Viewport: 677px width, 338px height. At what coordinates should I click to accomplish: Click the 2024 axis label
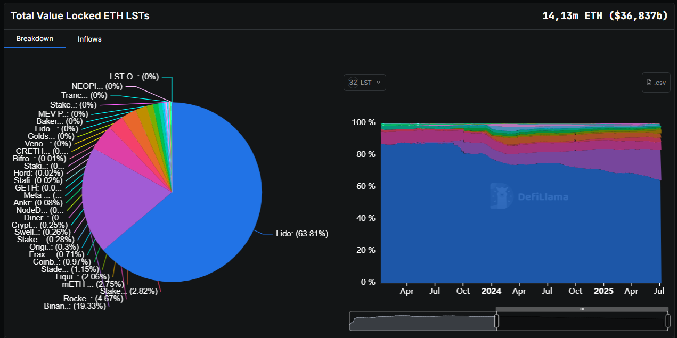coord(491,291)
